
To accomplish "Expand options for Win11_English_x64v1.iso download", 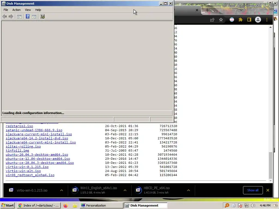I will 125,190.
